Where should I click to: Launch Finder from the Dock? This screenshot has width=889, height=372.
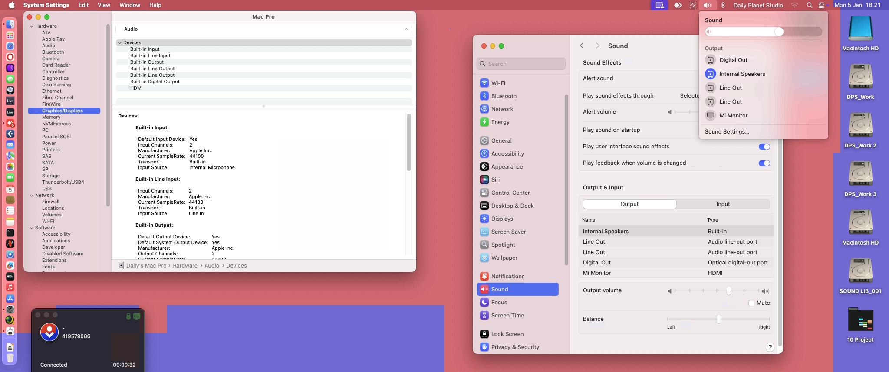coord(10,24)
